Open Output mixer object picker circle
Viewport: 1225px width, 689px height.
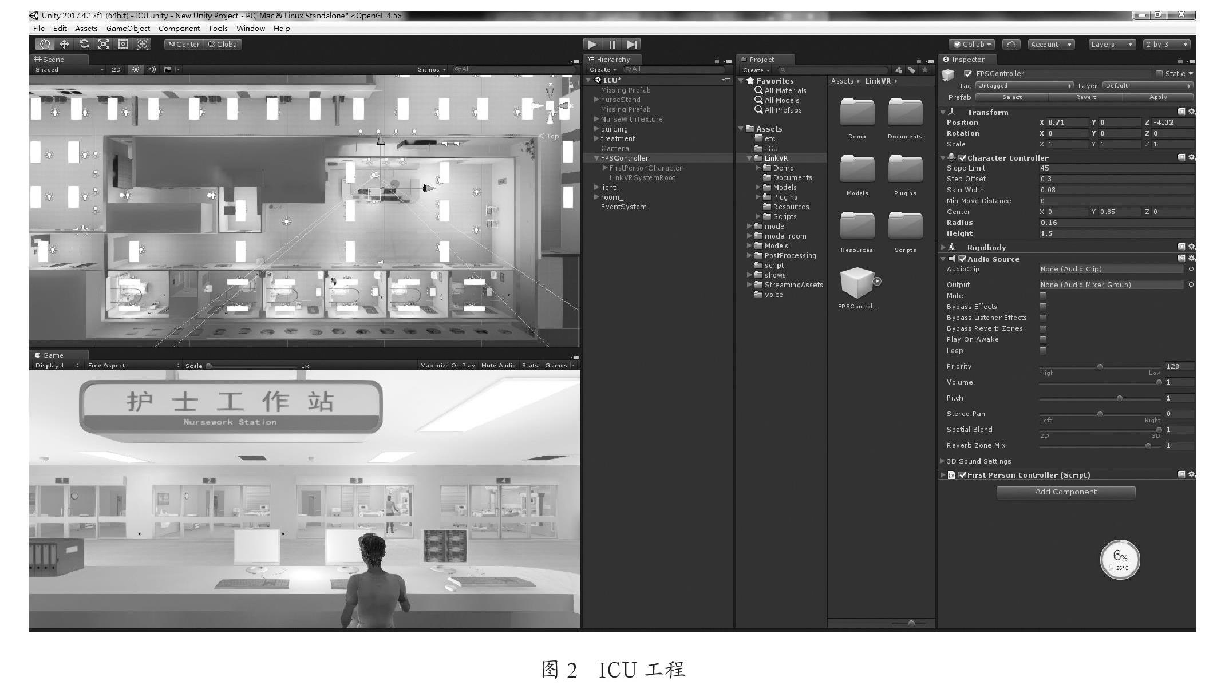[1191, 284]
